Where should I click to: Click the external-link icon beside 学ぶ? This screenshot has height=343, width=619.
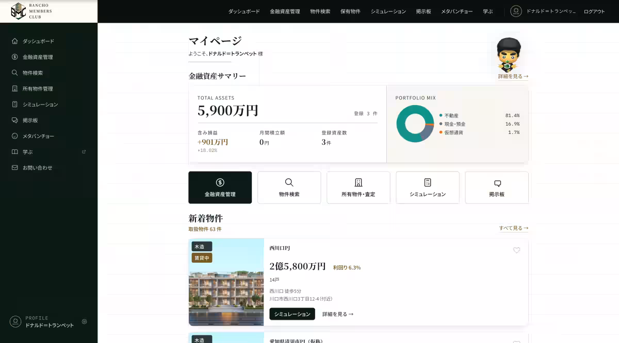click(x=84, y=152)
